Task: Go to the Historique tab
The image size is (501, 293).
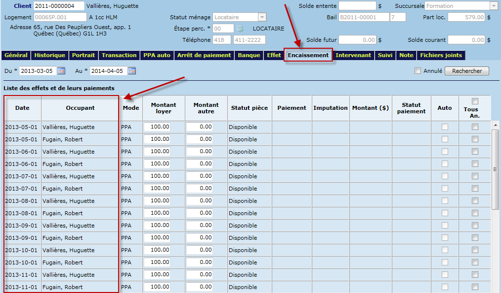Action: click(50, 55)
